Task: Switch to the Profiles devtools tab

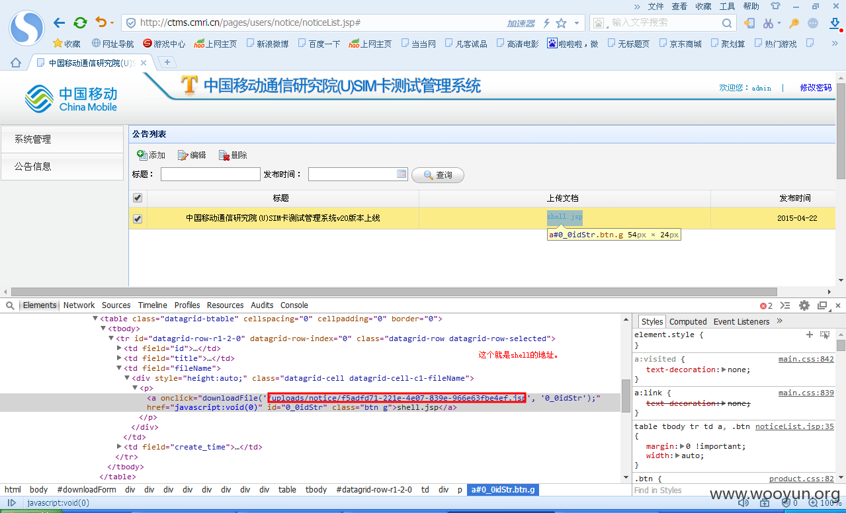Action: click(187, 305)
